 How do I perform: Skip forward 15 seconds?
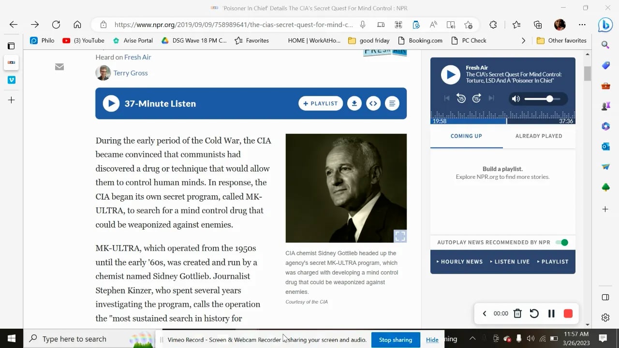tap(476, 99)
